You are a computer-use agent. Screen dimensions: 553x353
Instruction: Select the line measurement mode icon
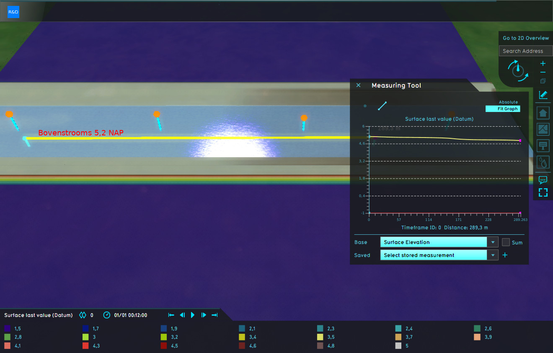pyautogui.click(x=382, y=106)
